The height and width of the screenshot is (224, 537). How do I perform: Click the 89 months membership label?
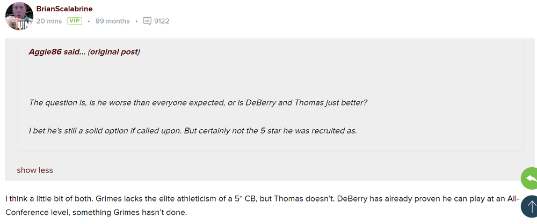tap(112, 21)
